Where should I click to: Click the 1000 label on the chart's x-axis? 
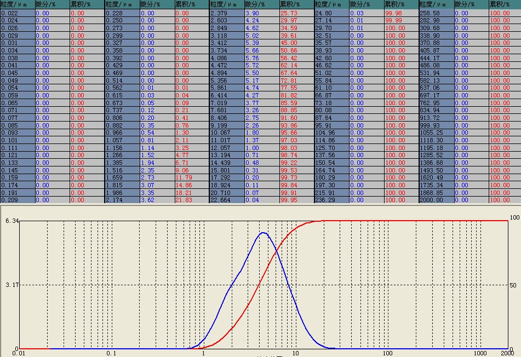(x=480, y=353)
